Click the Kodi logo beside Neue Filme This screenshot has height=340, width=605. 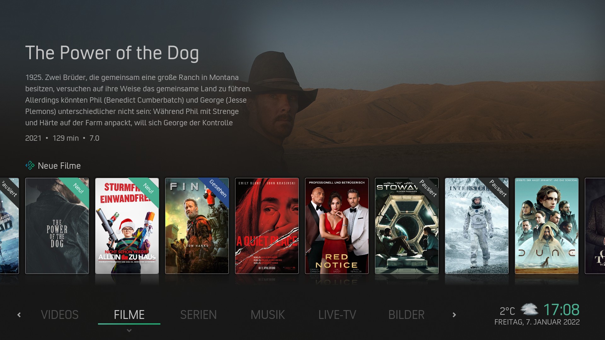coord(30,166)
